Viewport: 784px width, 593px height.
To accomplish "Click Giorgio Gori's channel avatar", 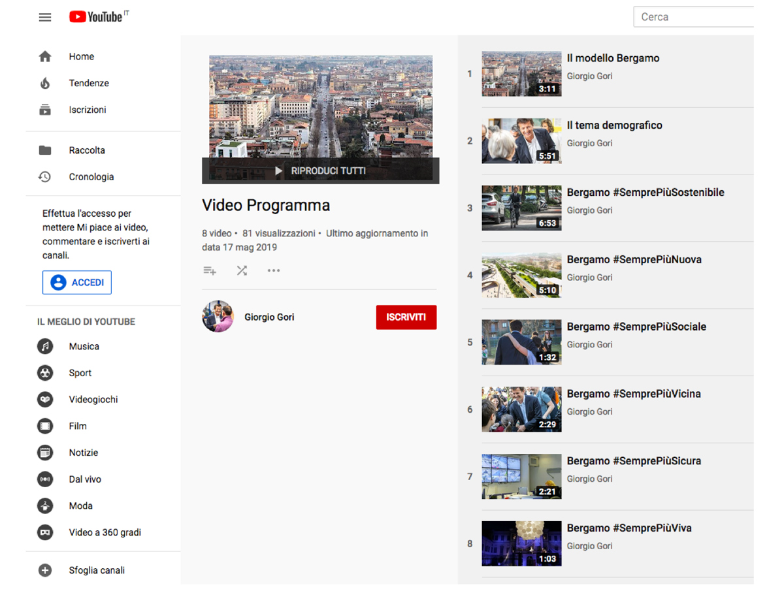I will point(218,317).
